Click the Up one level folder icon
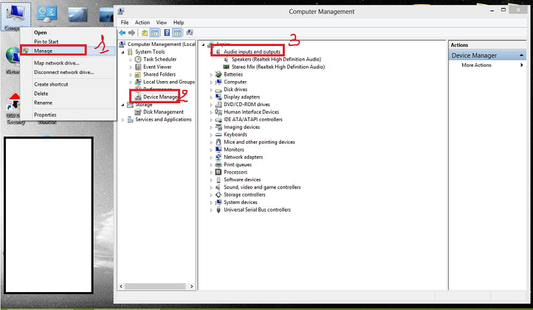Viewport: 533px width, 310px height. [145, 33]
